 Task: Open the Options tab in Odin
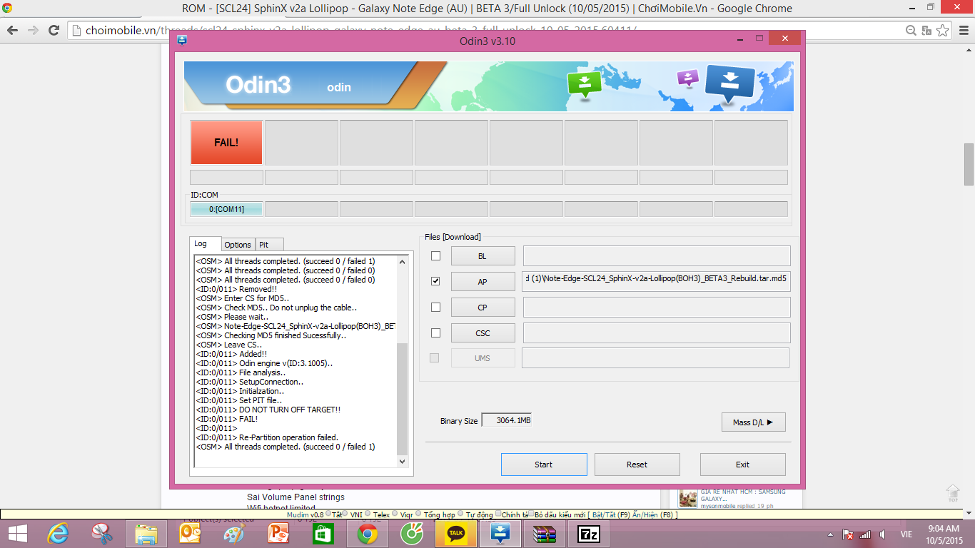coord(238,245)
